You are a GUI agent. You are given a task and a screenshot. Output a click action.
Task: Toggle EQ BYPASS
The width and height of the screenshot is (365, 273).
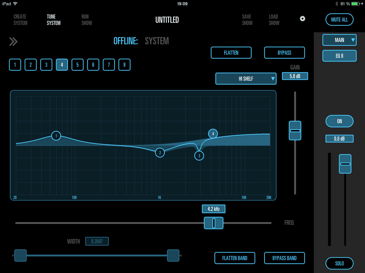pos(284,53)
